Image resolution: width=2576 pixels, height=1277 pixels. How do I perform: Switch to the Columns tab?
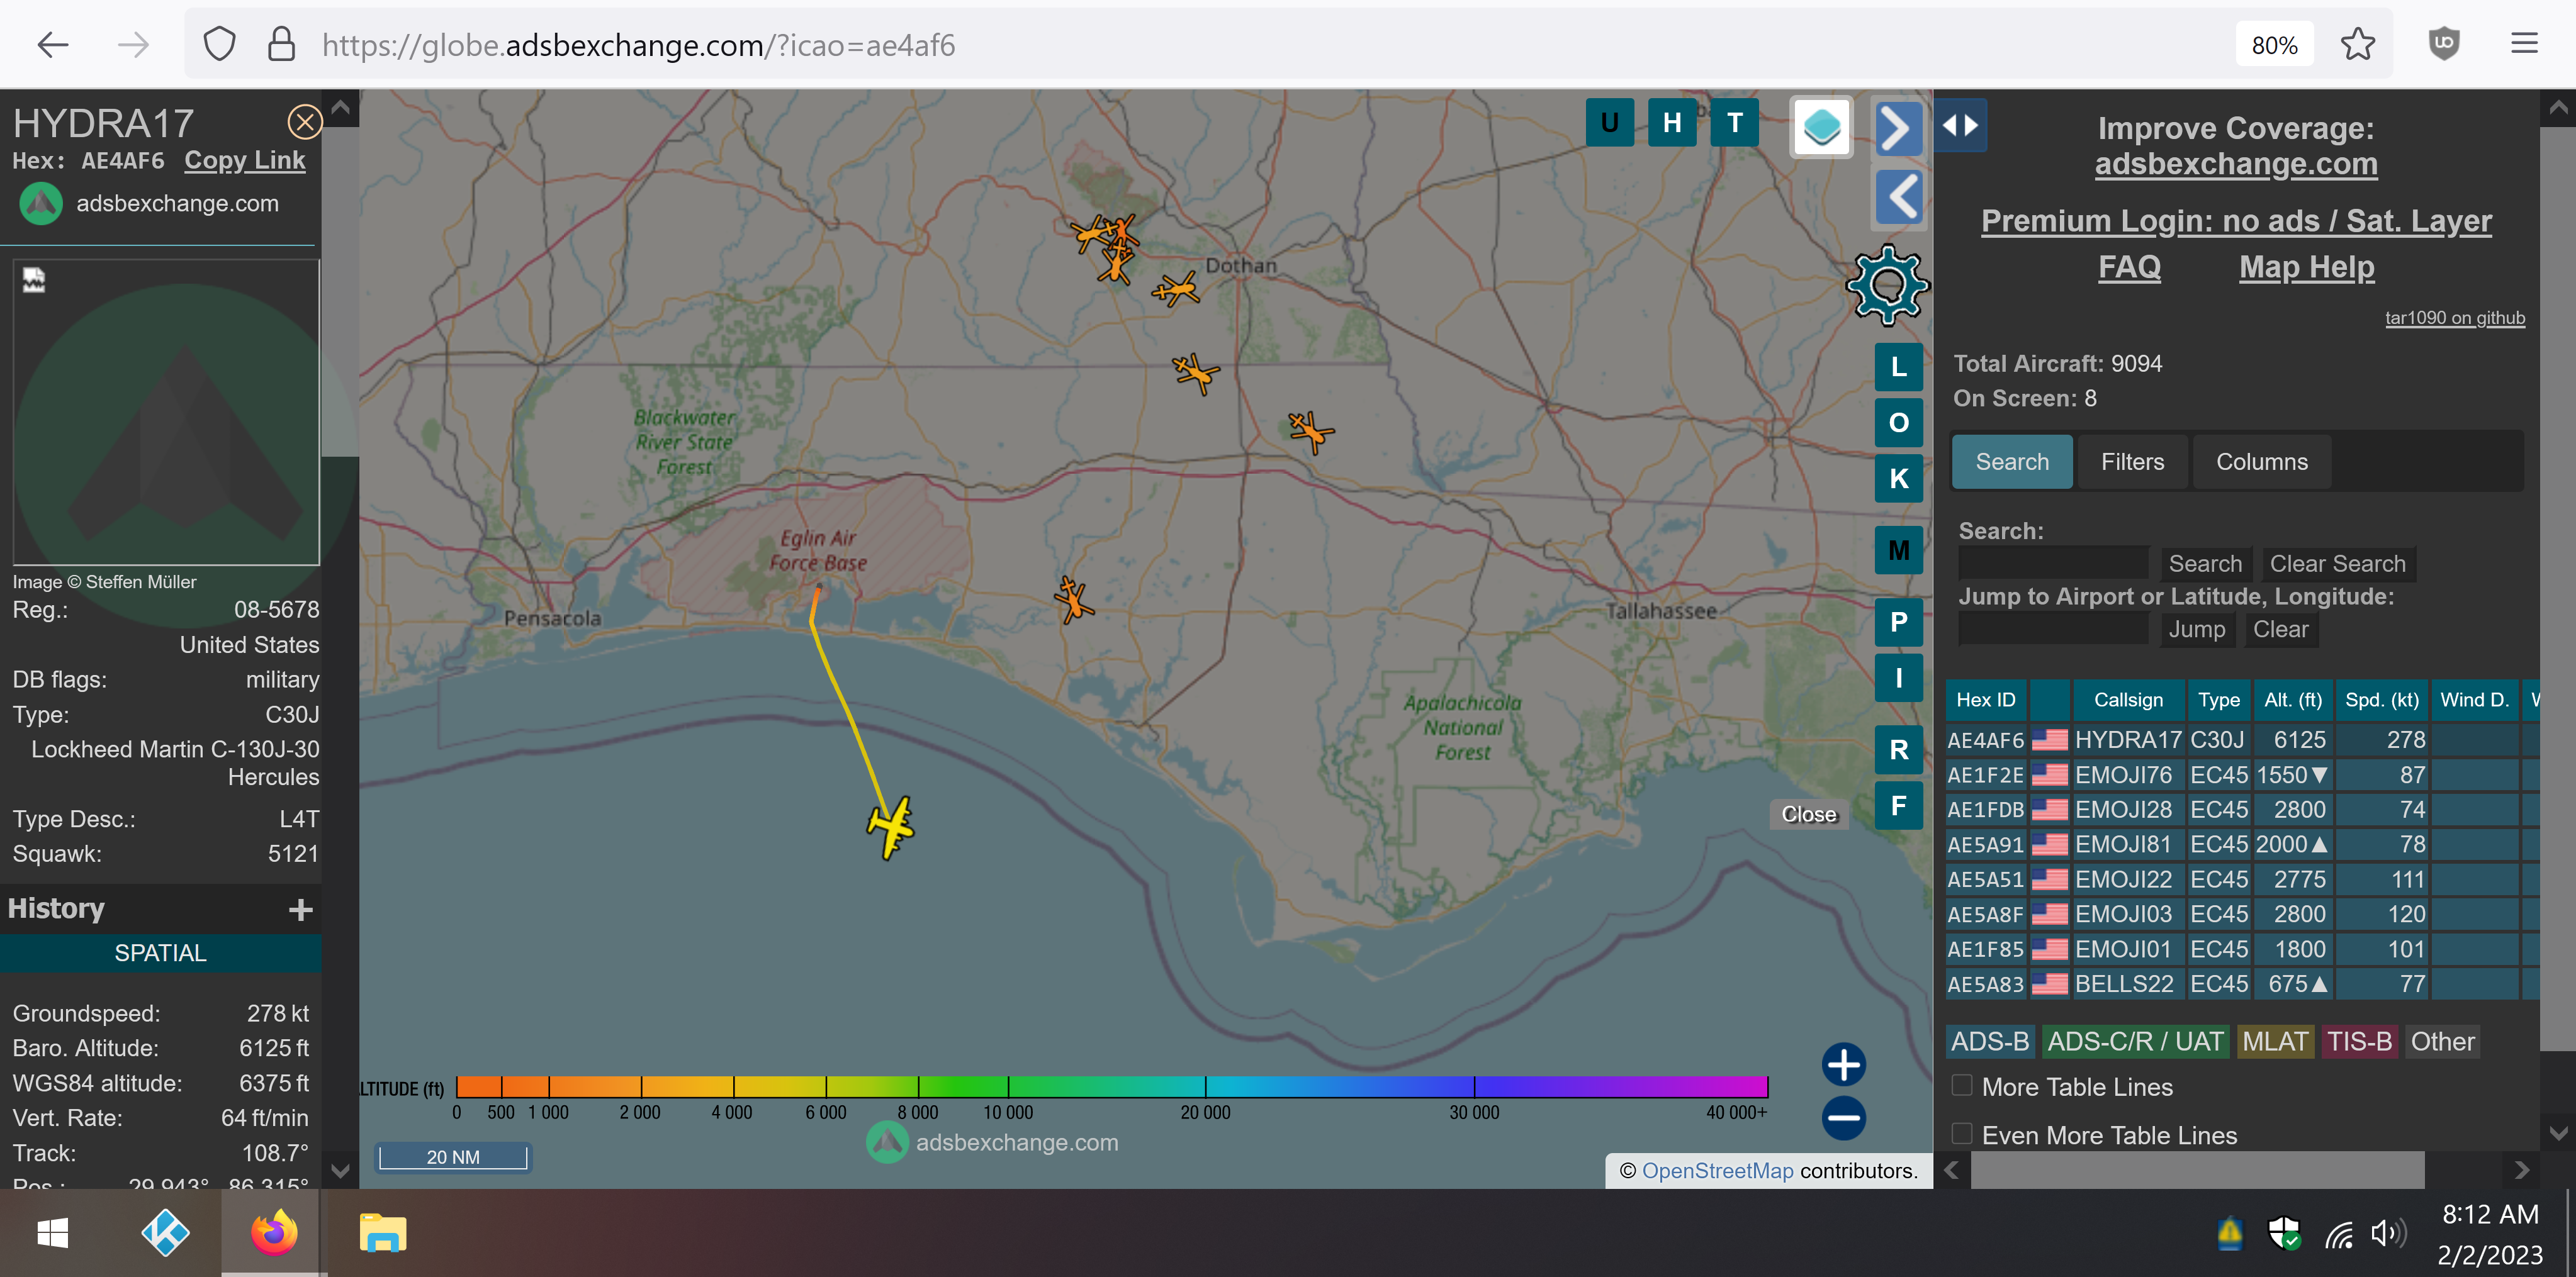[x=2261, y=462]
